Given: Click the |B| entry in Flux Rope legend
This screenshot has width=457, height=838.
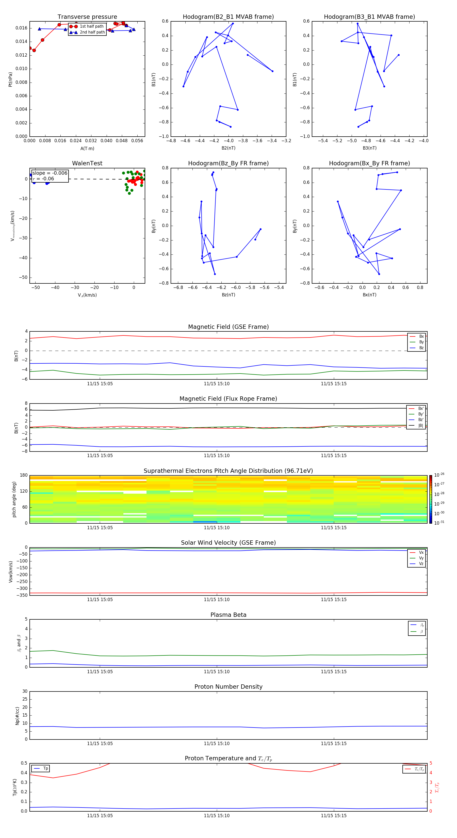Looking at the screenshot, I should 416,426.
